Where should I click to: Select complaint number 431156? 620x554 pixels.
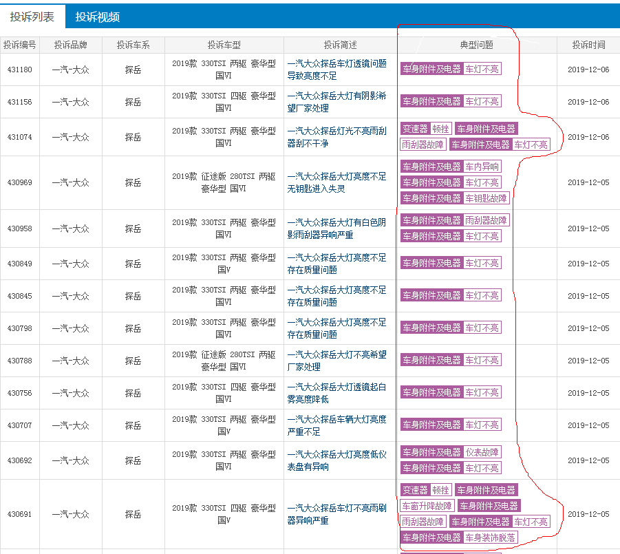coord(20,102)
